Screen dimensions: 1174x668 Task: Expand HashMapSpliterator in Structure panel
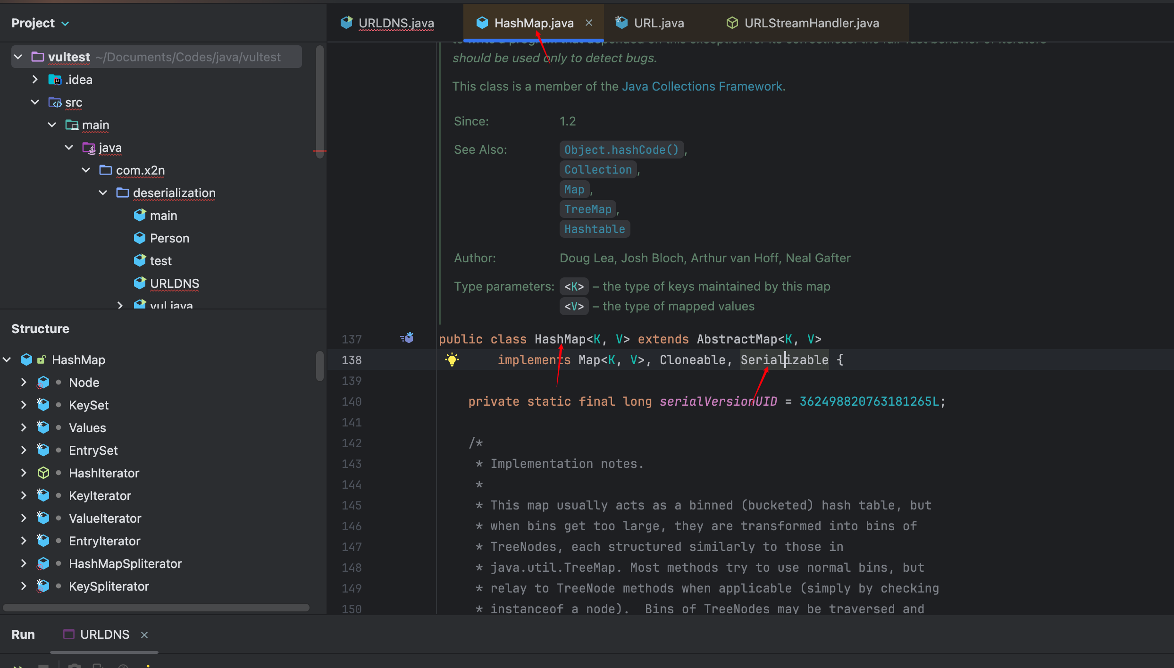point(24,563)
